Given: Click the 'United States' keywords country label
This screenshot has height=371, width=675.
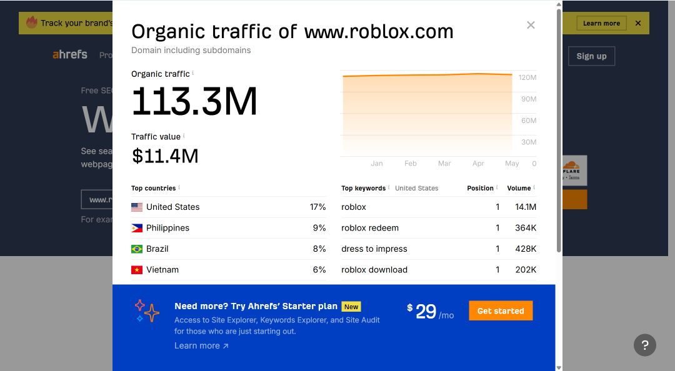Looking at the screenshot, I should pos(416,188).
